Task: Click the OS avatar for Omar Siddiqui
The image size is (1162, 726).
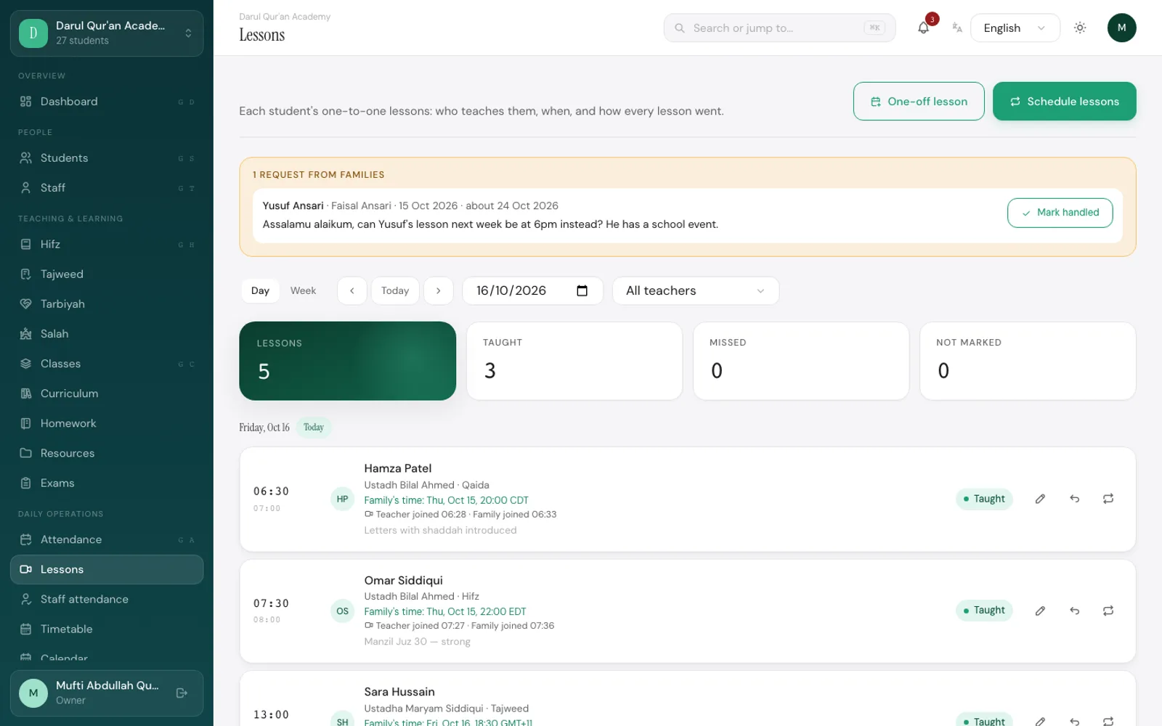Action: click(x=342, y=611)
